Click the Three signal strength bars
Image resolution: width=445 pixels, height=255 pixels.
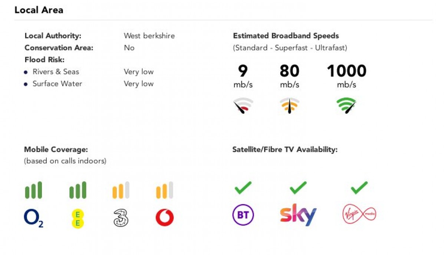point(121,190)
